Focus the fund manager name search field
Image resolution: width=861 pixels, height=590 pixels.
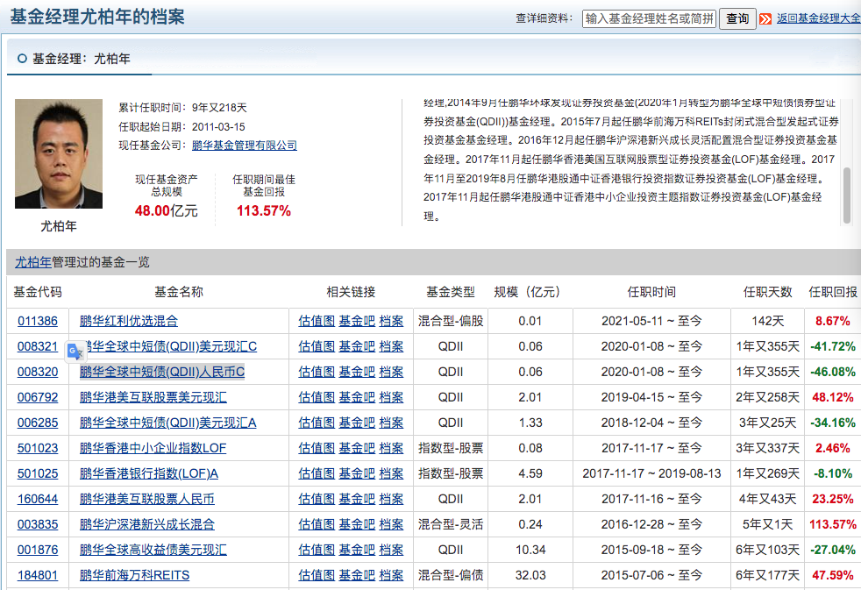click(649, 18)
